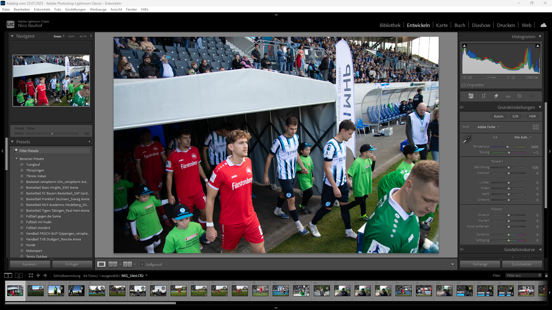
Task: Open grid view in the filmstrip bar
Action: tap(31, 276)
